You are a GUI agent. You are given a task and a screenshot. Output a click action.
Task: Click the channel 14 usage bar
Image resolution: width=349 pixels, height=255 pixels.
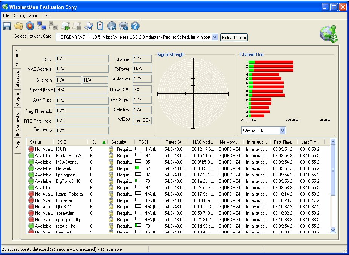coord(256,116)
